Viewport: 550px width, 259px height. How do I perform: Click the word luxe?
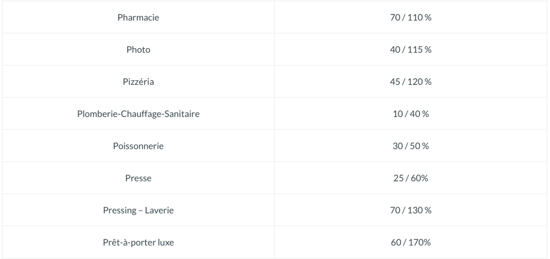tap(166, 242)
